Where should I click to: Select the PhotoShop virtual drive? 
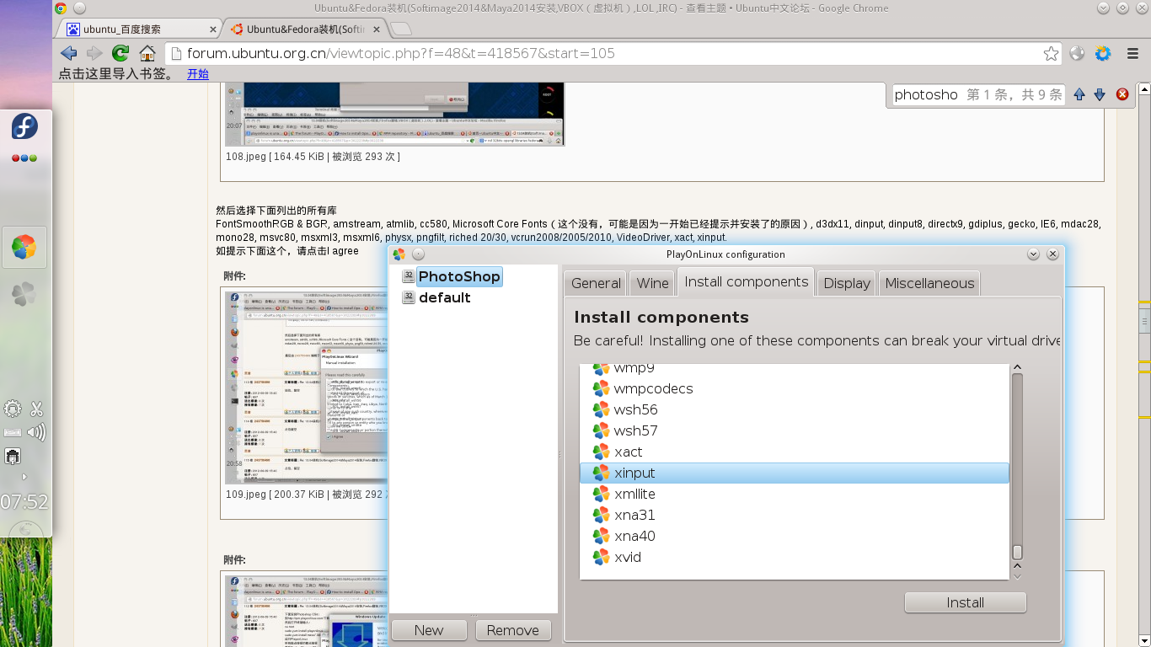pyautogui.click(x=459, y=276)
